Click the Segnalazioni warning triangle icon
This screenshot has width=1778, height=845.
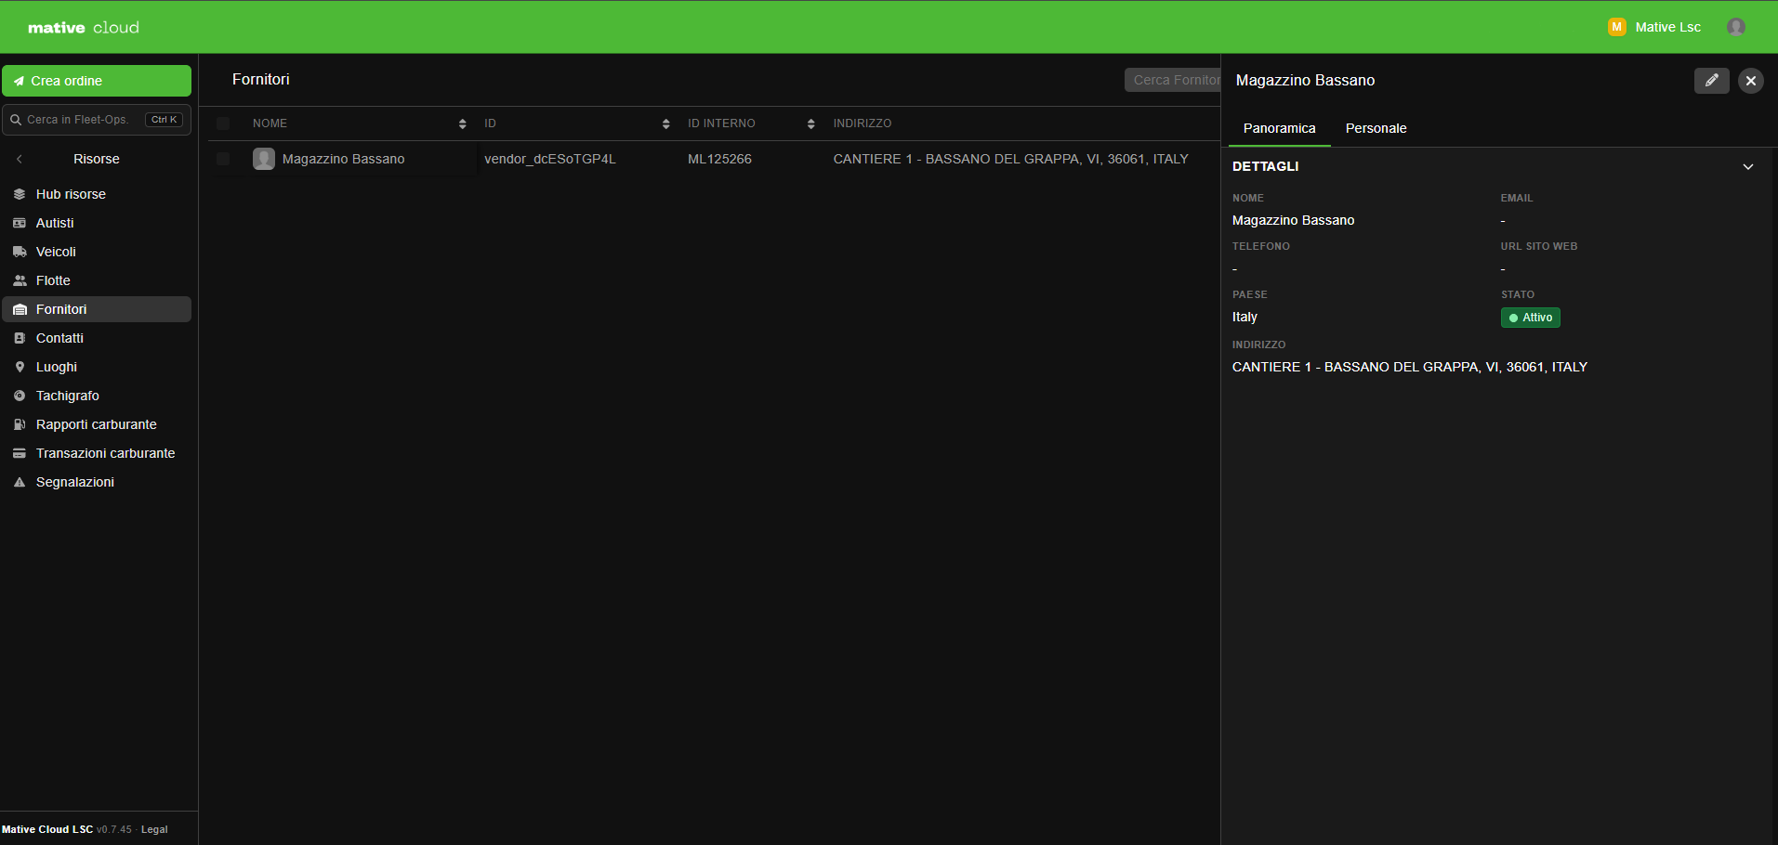[x=20, y=482]
